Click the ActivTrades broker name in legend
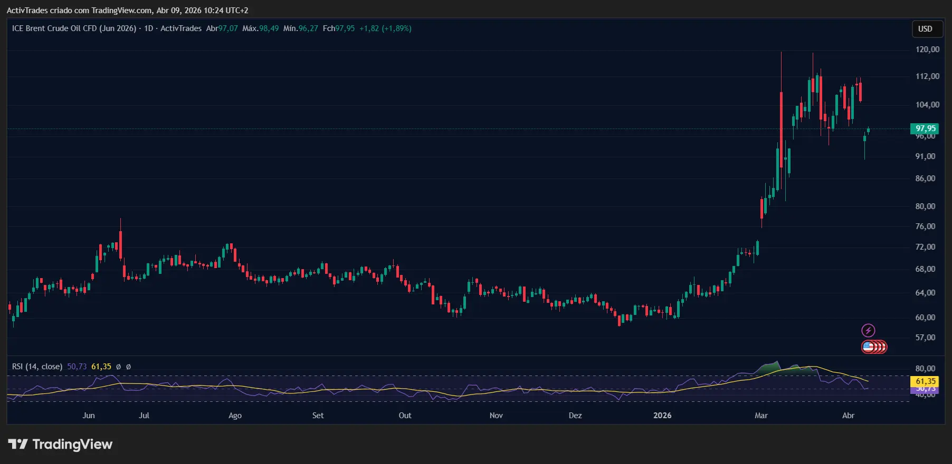Screen dimensions: 952x464 (x=181, y=28)
